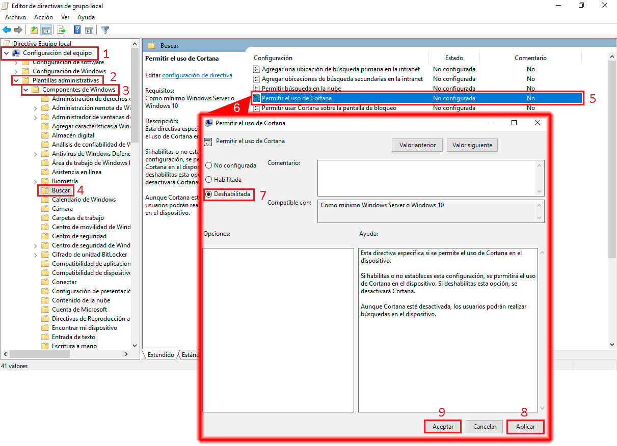This screenshot has width=617, height=446.
Task: Open the Acción menu
Action: (x=43, y=17)
